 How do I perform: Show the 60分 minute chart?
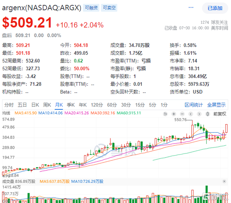(112, 105)
